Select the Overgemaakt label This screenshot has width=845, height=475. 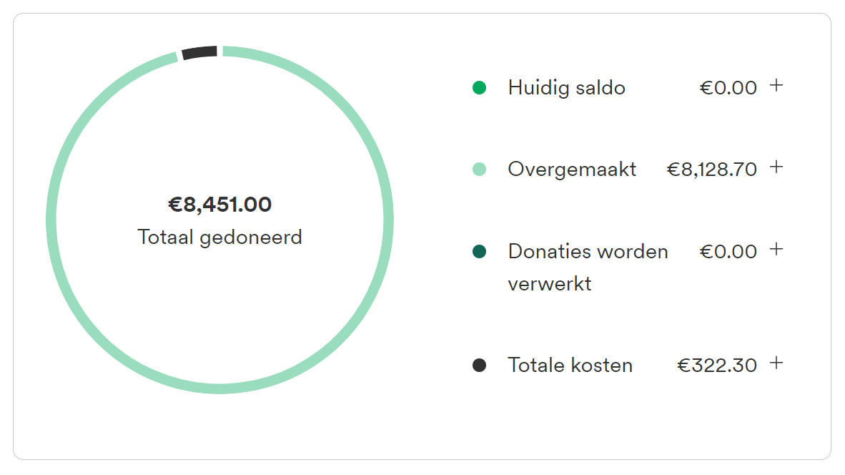[572, 170]
